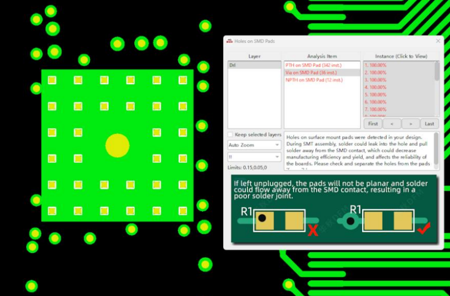Click the description text scrollbar
The image size is (450, 296).
click(436, 146)
